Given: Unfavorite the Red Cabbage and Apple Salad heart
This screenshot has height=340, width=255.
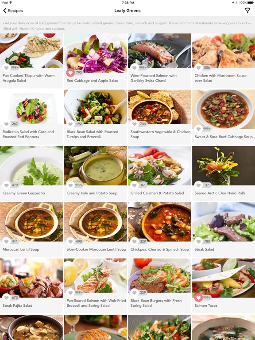Looking at the screenshot, I should pyautogui.click(x=70, y=73).
